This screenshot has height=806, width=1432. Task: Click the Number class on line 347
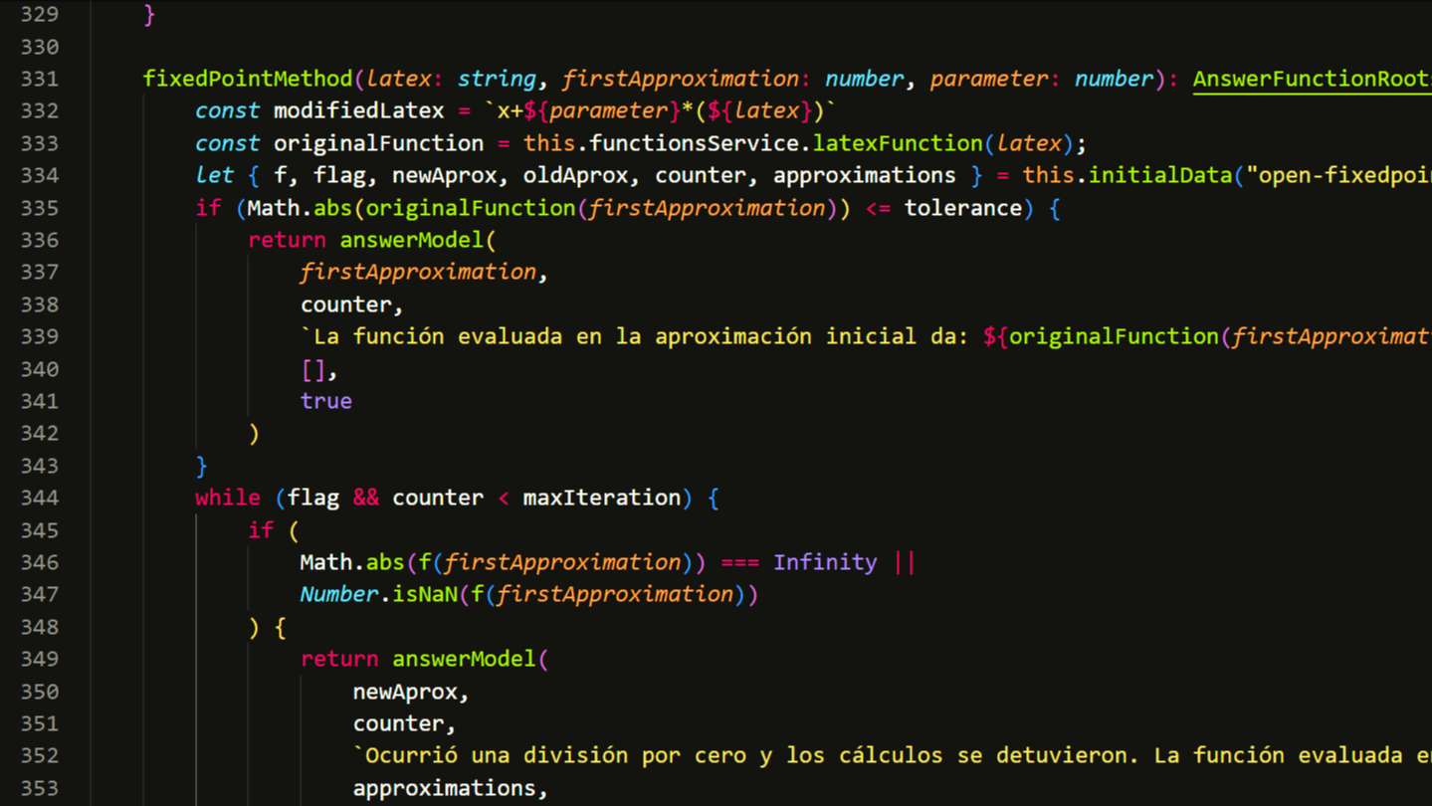pos(339,594)
